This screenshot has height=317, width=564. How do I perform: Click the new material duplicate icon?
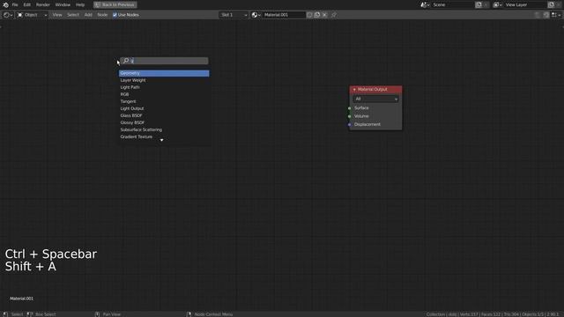pyautogui.click(x=317, y=15)
